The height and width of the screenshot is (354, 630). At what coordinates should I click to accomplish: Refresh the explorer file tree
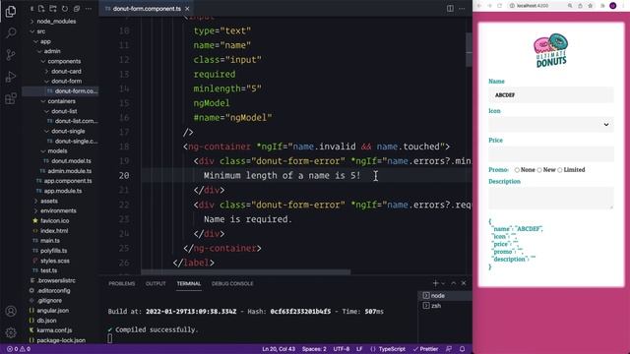click(x=65, y=9)
